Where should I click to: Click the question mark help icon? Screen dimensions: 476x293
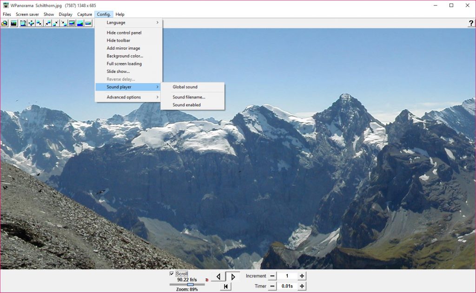point(471,23)
